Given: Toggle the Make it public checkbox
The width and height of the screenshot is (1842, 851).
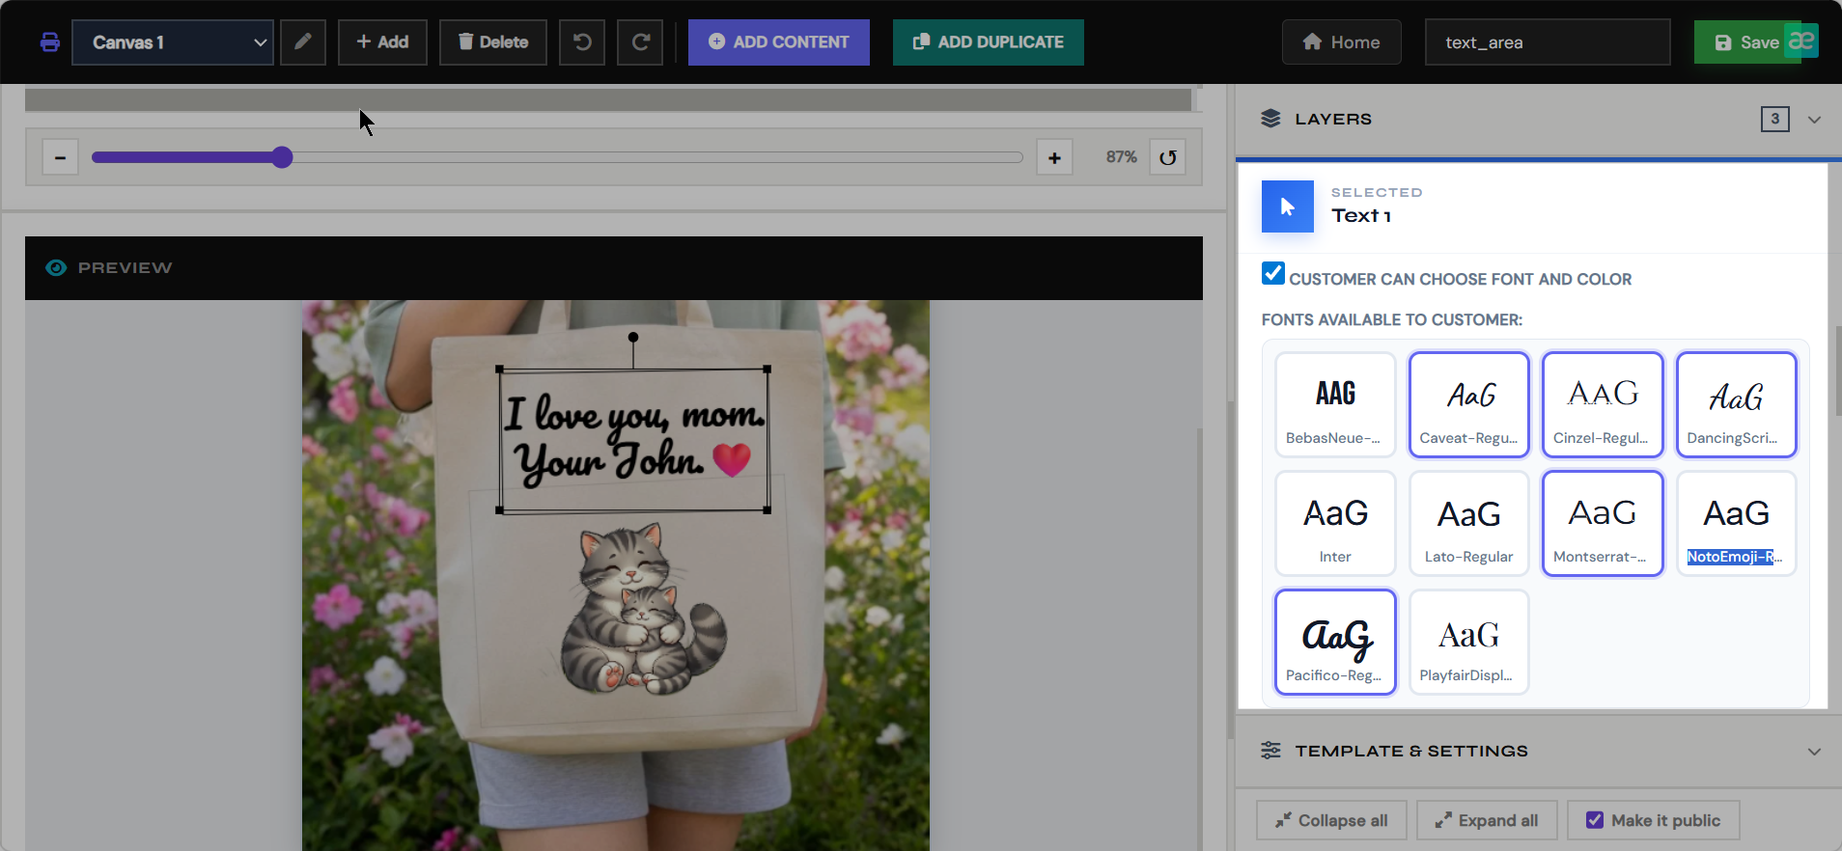Looking at the screenshot, I should pos(1595,820).
